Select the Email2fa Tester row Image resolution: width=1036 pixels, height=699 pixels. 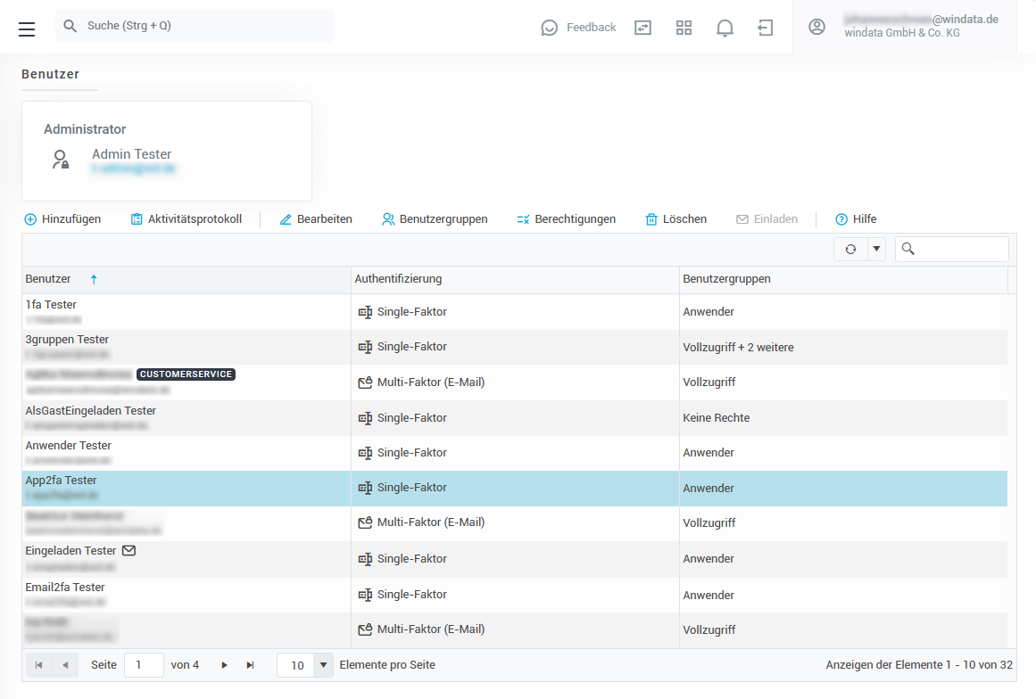click(178, 595)
